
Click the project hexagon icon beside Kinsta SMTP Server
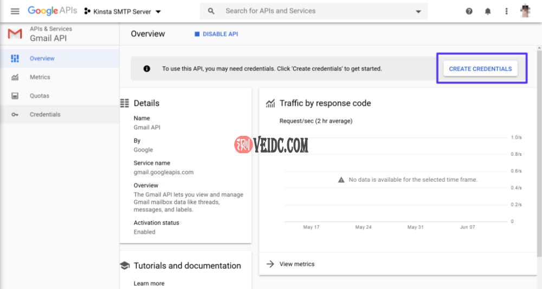[x=87, y=11]
